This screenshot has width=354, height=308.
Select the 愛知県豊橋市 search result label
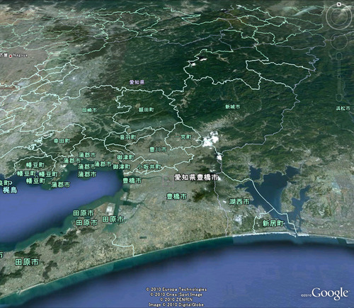pos(196,177)
